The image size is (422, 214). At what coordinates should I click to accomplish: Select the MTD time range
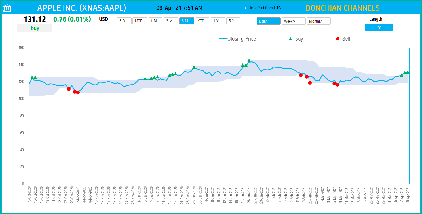140,21
